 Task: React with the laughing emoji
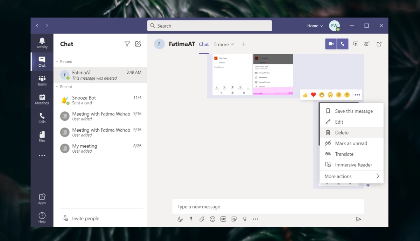322,95
